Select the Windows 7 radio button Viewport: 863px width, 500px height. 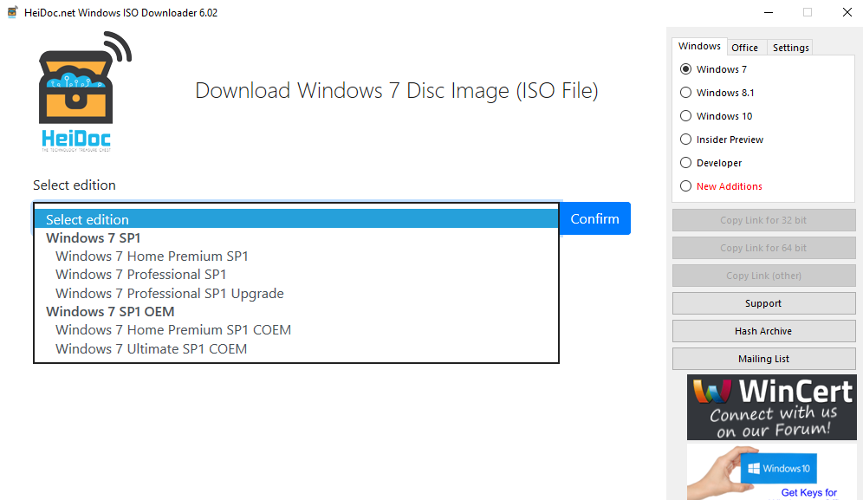pos(685,69)
